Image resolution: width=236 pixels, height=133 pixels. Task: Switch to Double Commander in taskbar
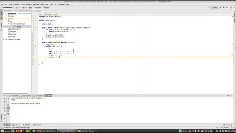click(x=46, y=131)
